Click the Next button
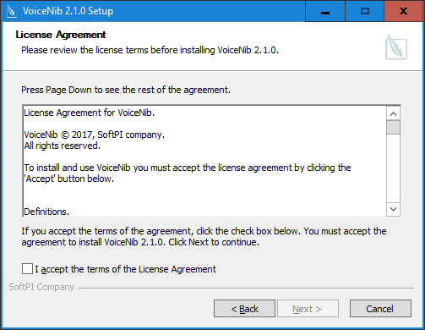425x330 pixels. (308, 309)
